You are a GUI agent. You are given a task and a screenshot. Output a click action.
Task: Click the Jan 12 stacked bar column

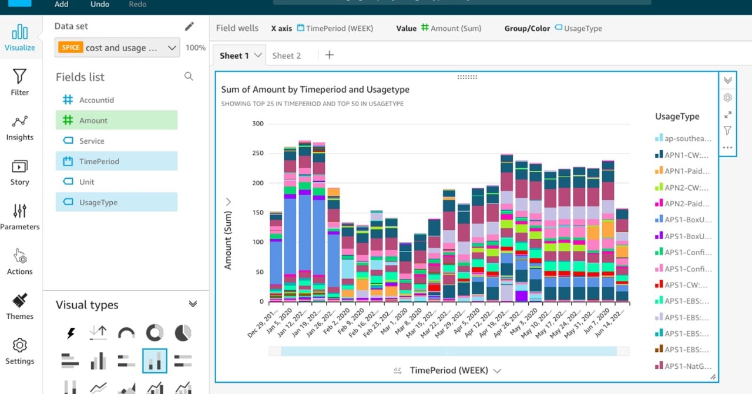pyautogui.click(x=304, y=221)
